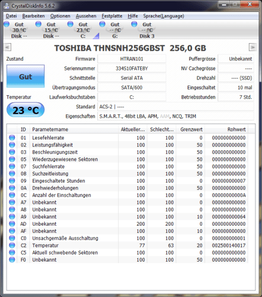Open the Hilfe menu
The image size is (262, 297).
pyautogui.click(x=133, y=16)
